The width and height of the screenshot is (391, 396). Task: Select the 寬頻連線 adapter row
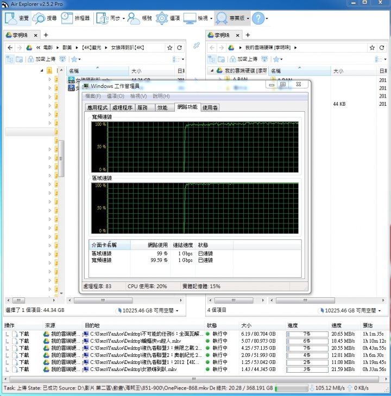[194, 260]
